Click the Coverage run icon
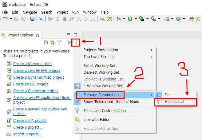The width and height of the screenshot is (202, 140). (x=141, y=19)
